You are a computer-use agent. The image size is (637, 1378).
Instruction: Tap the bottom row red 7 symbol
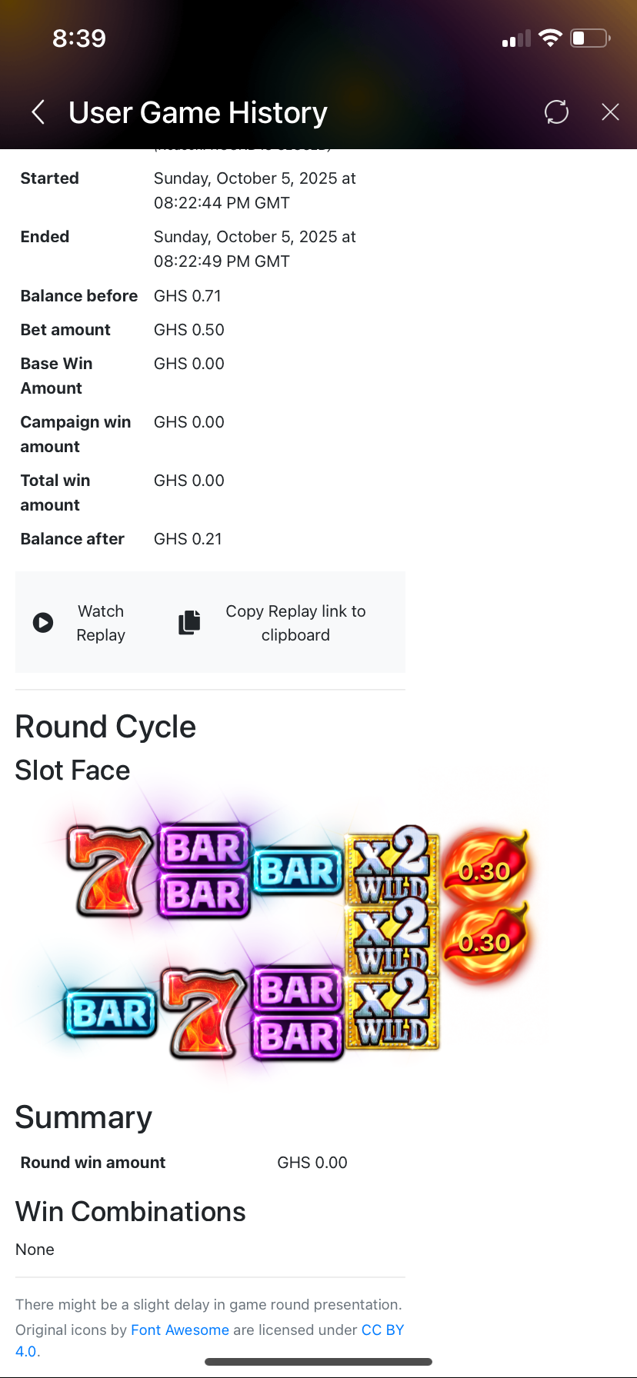[204, 1014]
